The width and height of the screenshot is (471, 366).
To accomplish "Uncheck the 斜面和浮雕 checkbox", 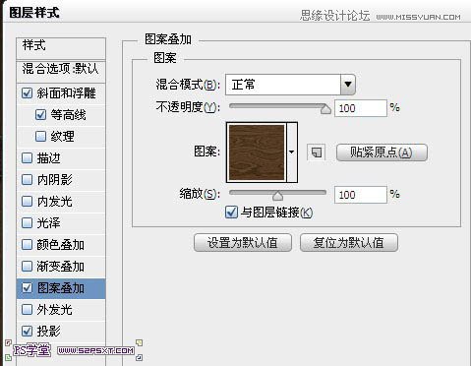I will point(27,93).
